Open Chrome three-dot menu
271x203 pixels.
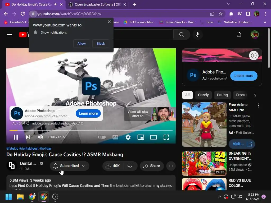coord(265,14)
